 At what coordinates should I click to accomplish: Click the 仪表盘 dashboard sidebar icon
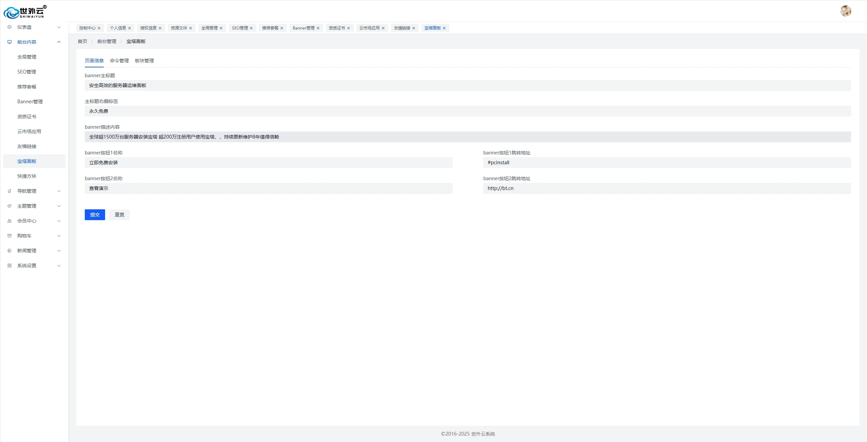click(x=9, y=27)
